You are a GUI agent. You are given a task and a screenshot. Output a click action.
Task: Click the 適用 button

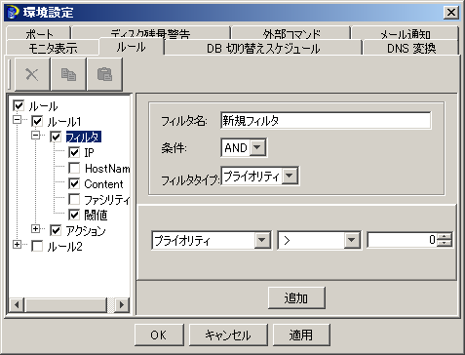[301, 335]
